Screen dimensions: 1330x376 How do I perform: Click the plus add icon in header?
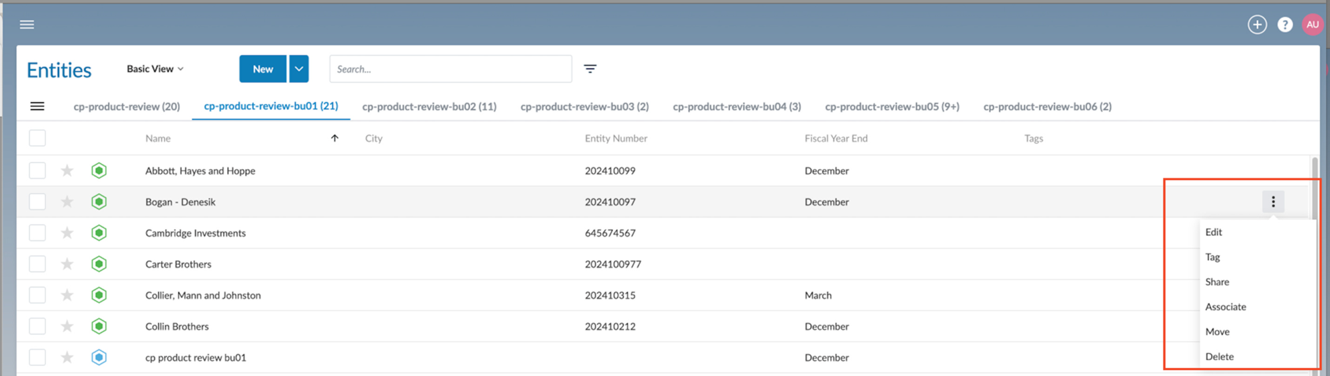[1257, 25]
